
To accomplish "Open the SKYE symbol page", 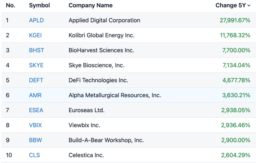I will point(36,65).
